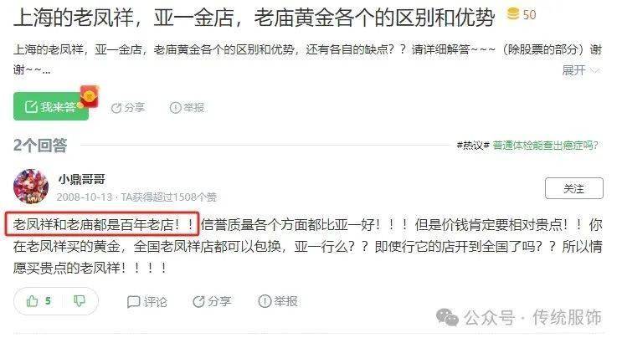Viewport: 622px width, 343px height.
Task: Open 评论 comments on the answer
Action: click(x=147, y=302)
